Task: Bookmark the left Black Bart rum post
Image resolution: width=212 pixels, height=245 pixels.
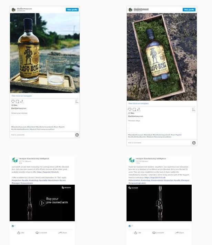Action: 77,102
